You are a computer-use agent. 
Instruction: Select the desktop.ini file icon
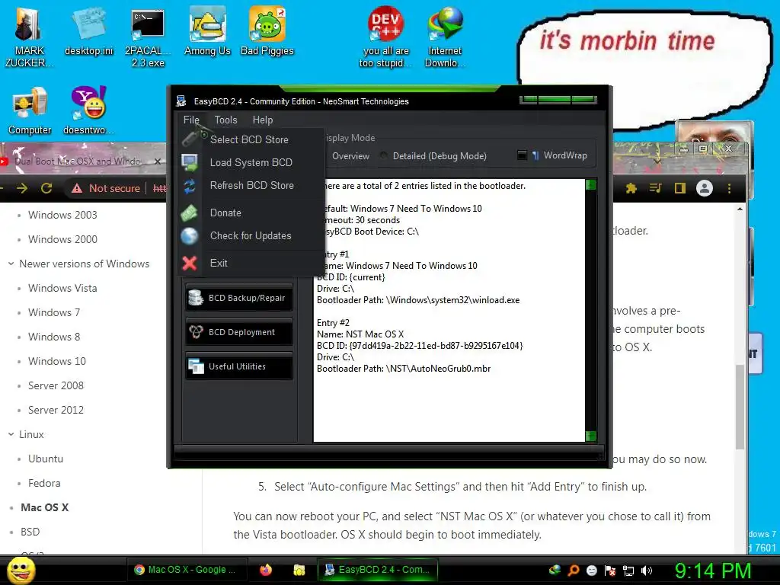coord(88,30)
